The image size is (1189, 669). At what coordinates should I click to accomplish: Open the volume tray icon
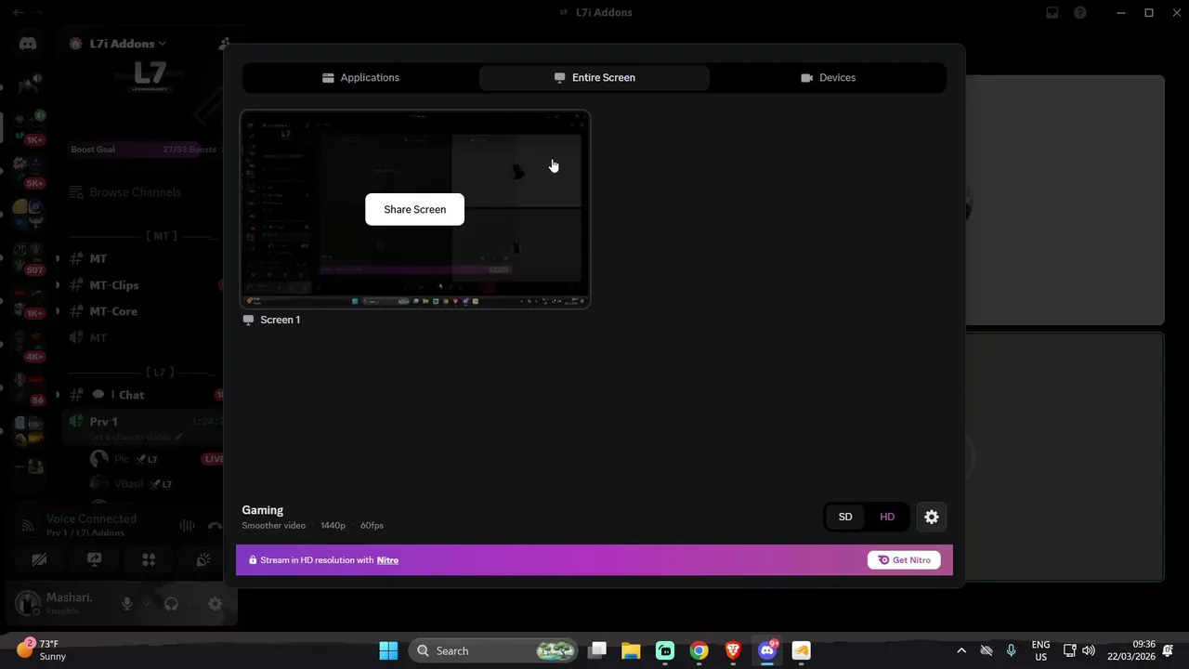point(1089,650)
